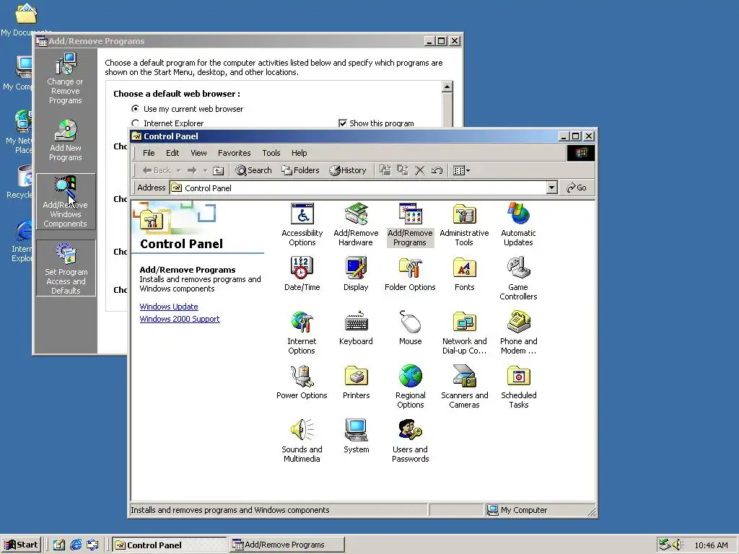Click Move To toolbar icon
This screenshot has height=554, width=739.
pos(385,170)
